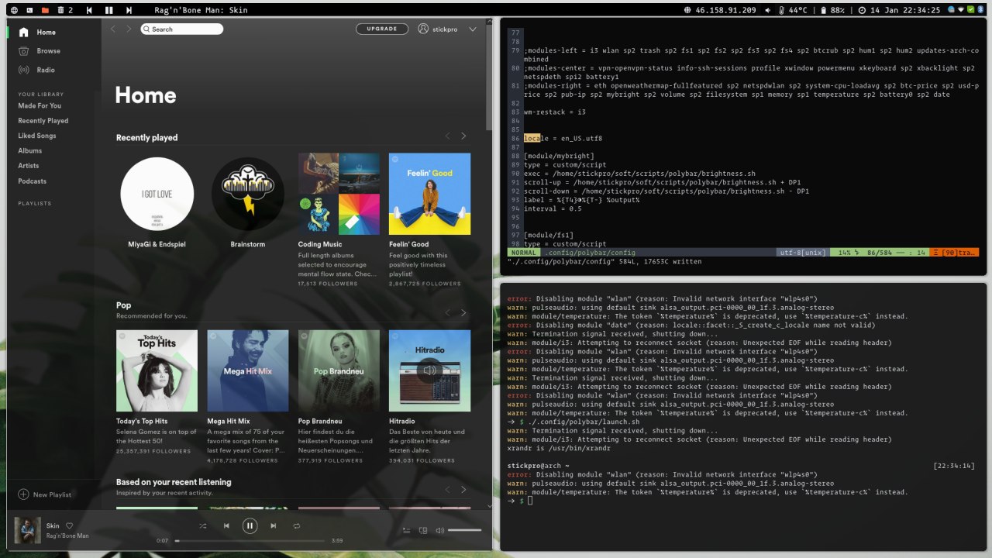This screenshot has width=992, height=558.
Task: Open the connect to a device icon
Action: tap(423, 530)
